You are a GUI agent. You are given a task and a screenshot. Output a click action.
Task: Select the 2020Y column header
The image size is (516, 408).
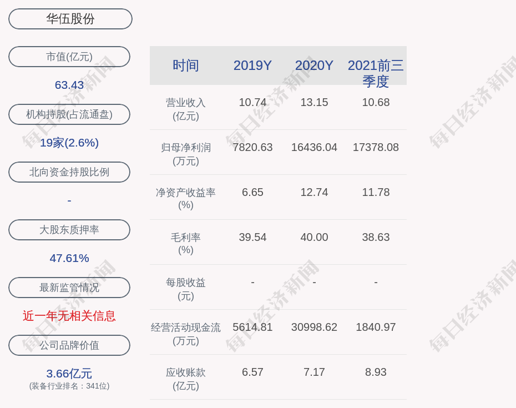[x=314, y=66]
